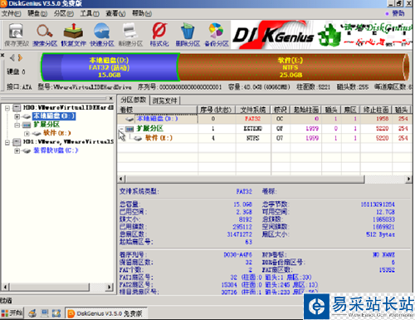Click the 序号(状态) column header
This screenshot has height=320, width=415.
[217, 110]
